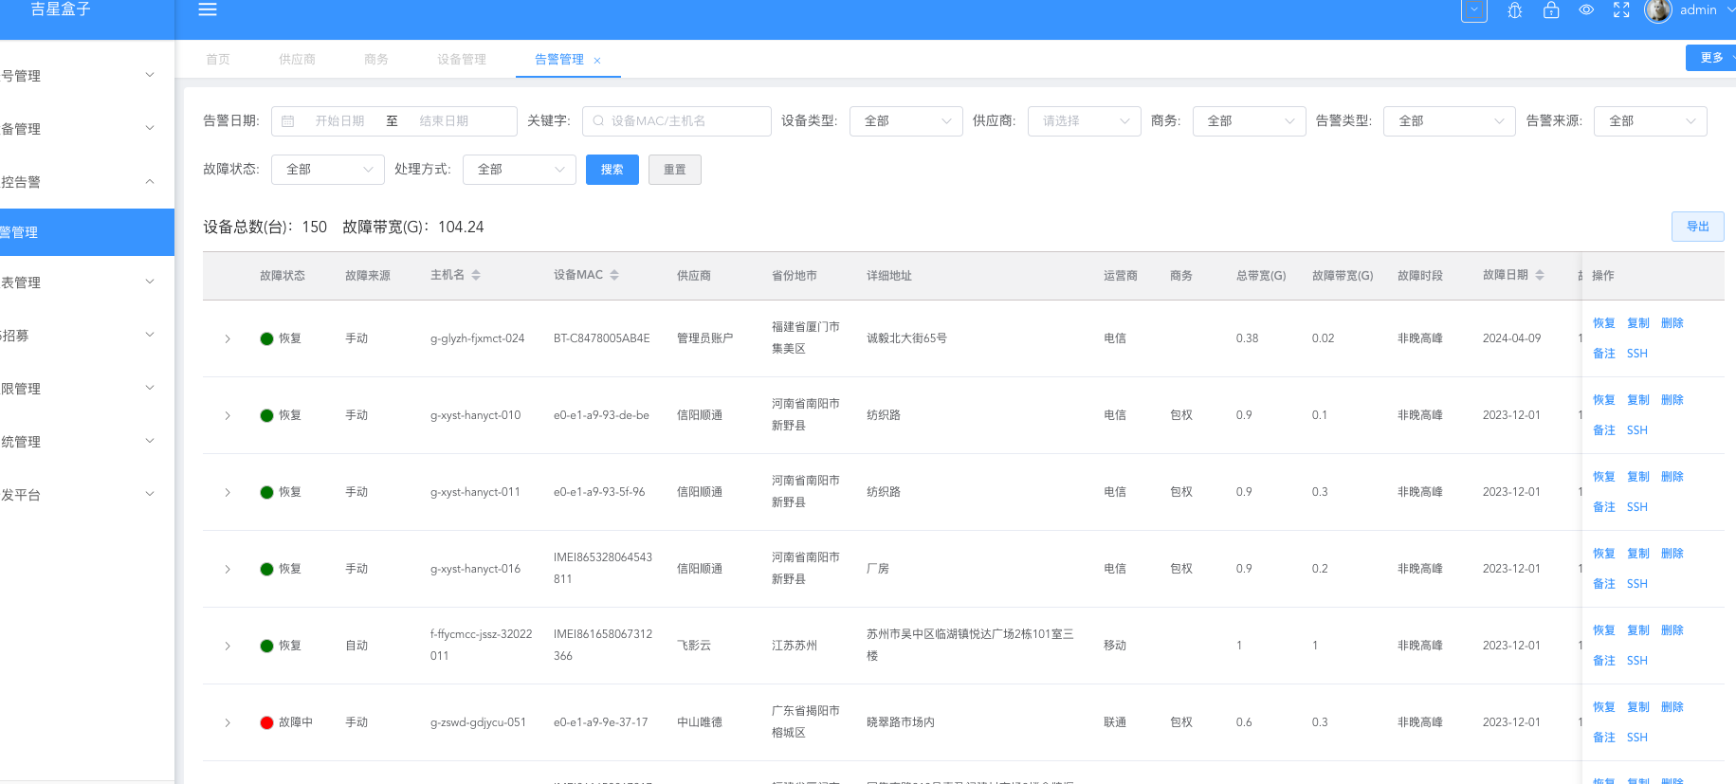Click hostname cell g-xyst-hanyct-010
Screen dimensions: 1736x784
[475, 415]
